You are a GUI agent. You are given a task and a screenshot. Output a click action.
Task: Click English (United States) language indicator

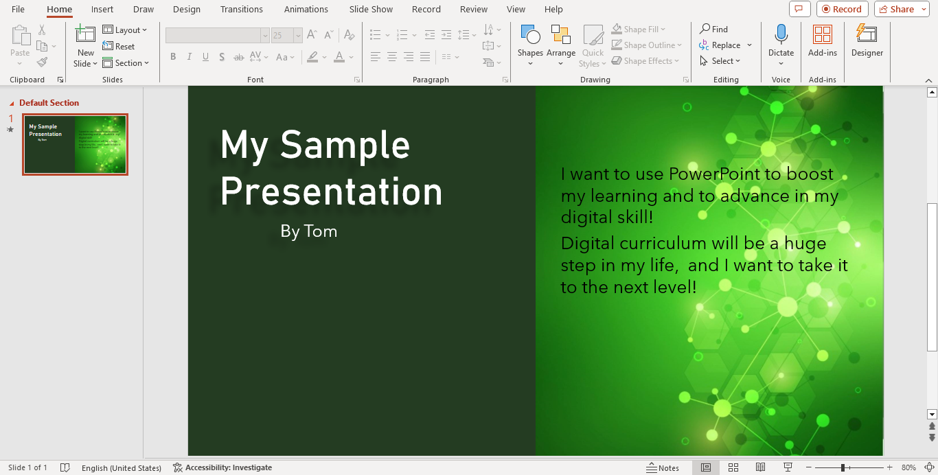122,467
